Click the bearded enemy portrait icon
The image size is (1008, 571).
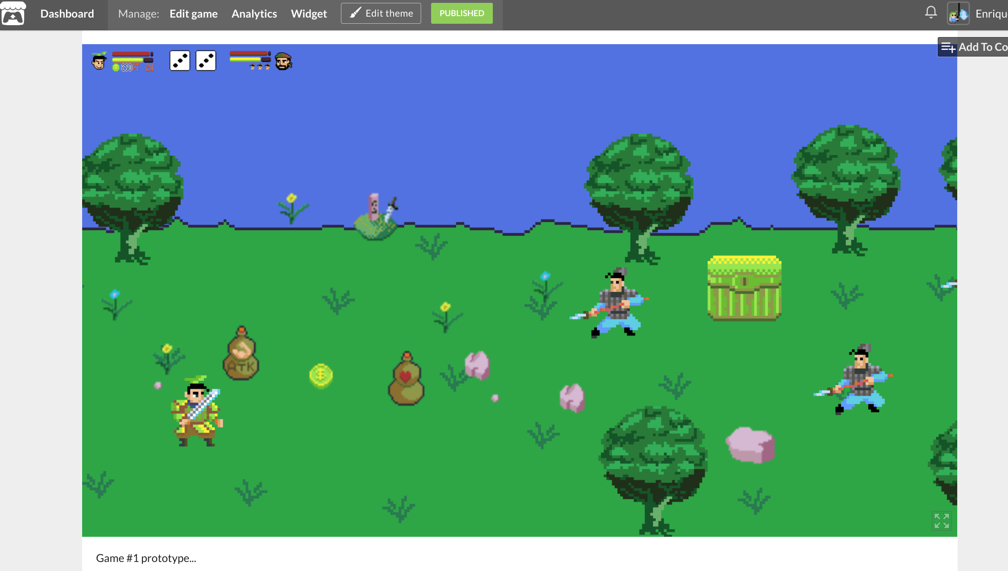[283, 61]
